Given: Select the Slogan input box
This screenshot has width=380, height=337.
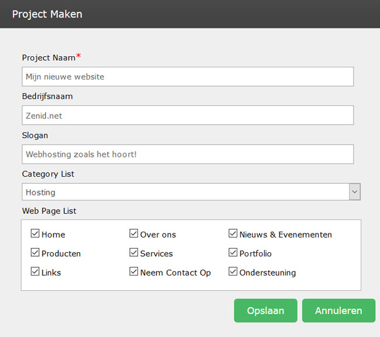Looking at the screenshot, I should pos(188,154).
